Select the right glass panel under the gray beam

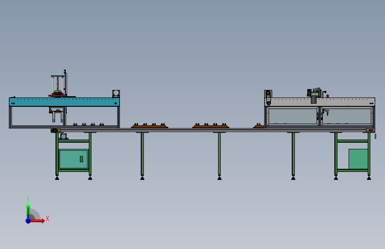(x=347, y=116)
